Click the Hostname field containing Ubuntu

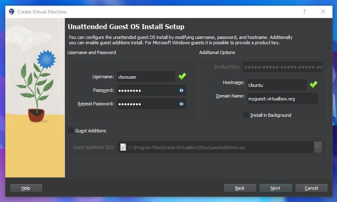(x=277, y=85)
